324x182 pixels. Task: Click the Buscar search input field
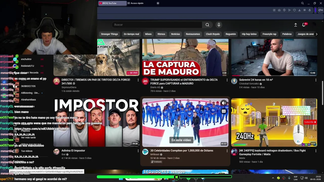tap(157, 25)
